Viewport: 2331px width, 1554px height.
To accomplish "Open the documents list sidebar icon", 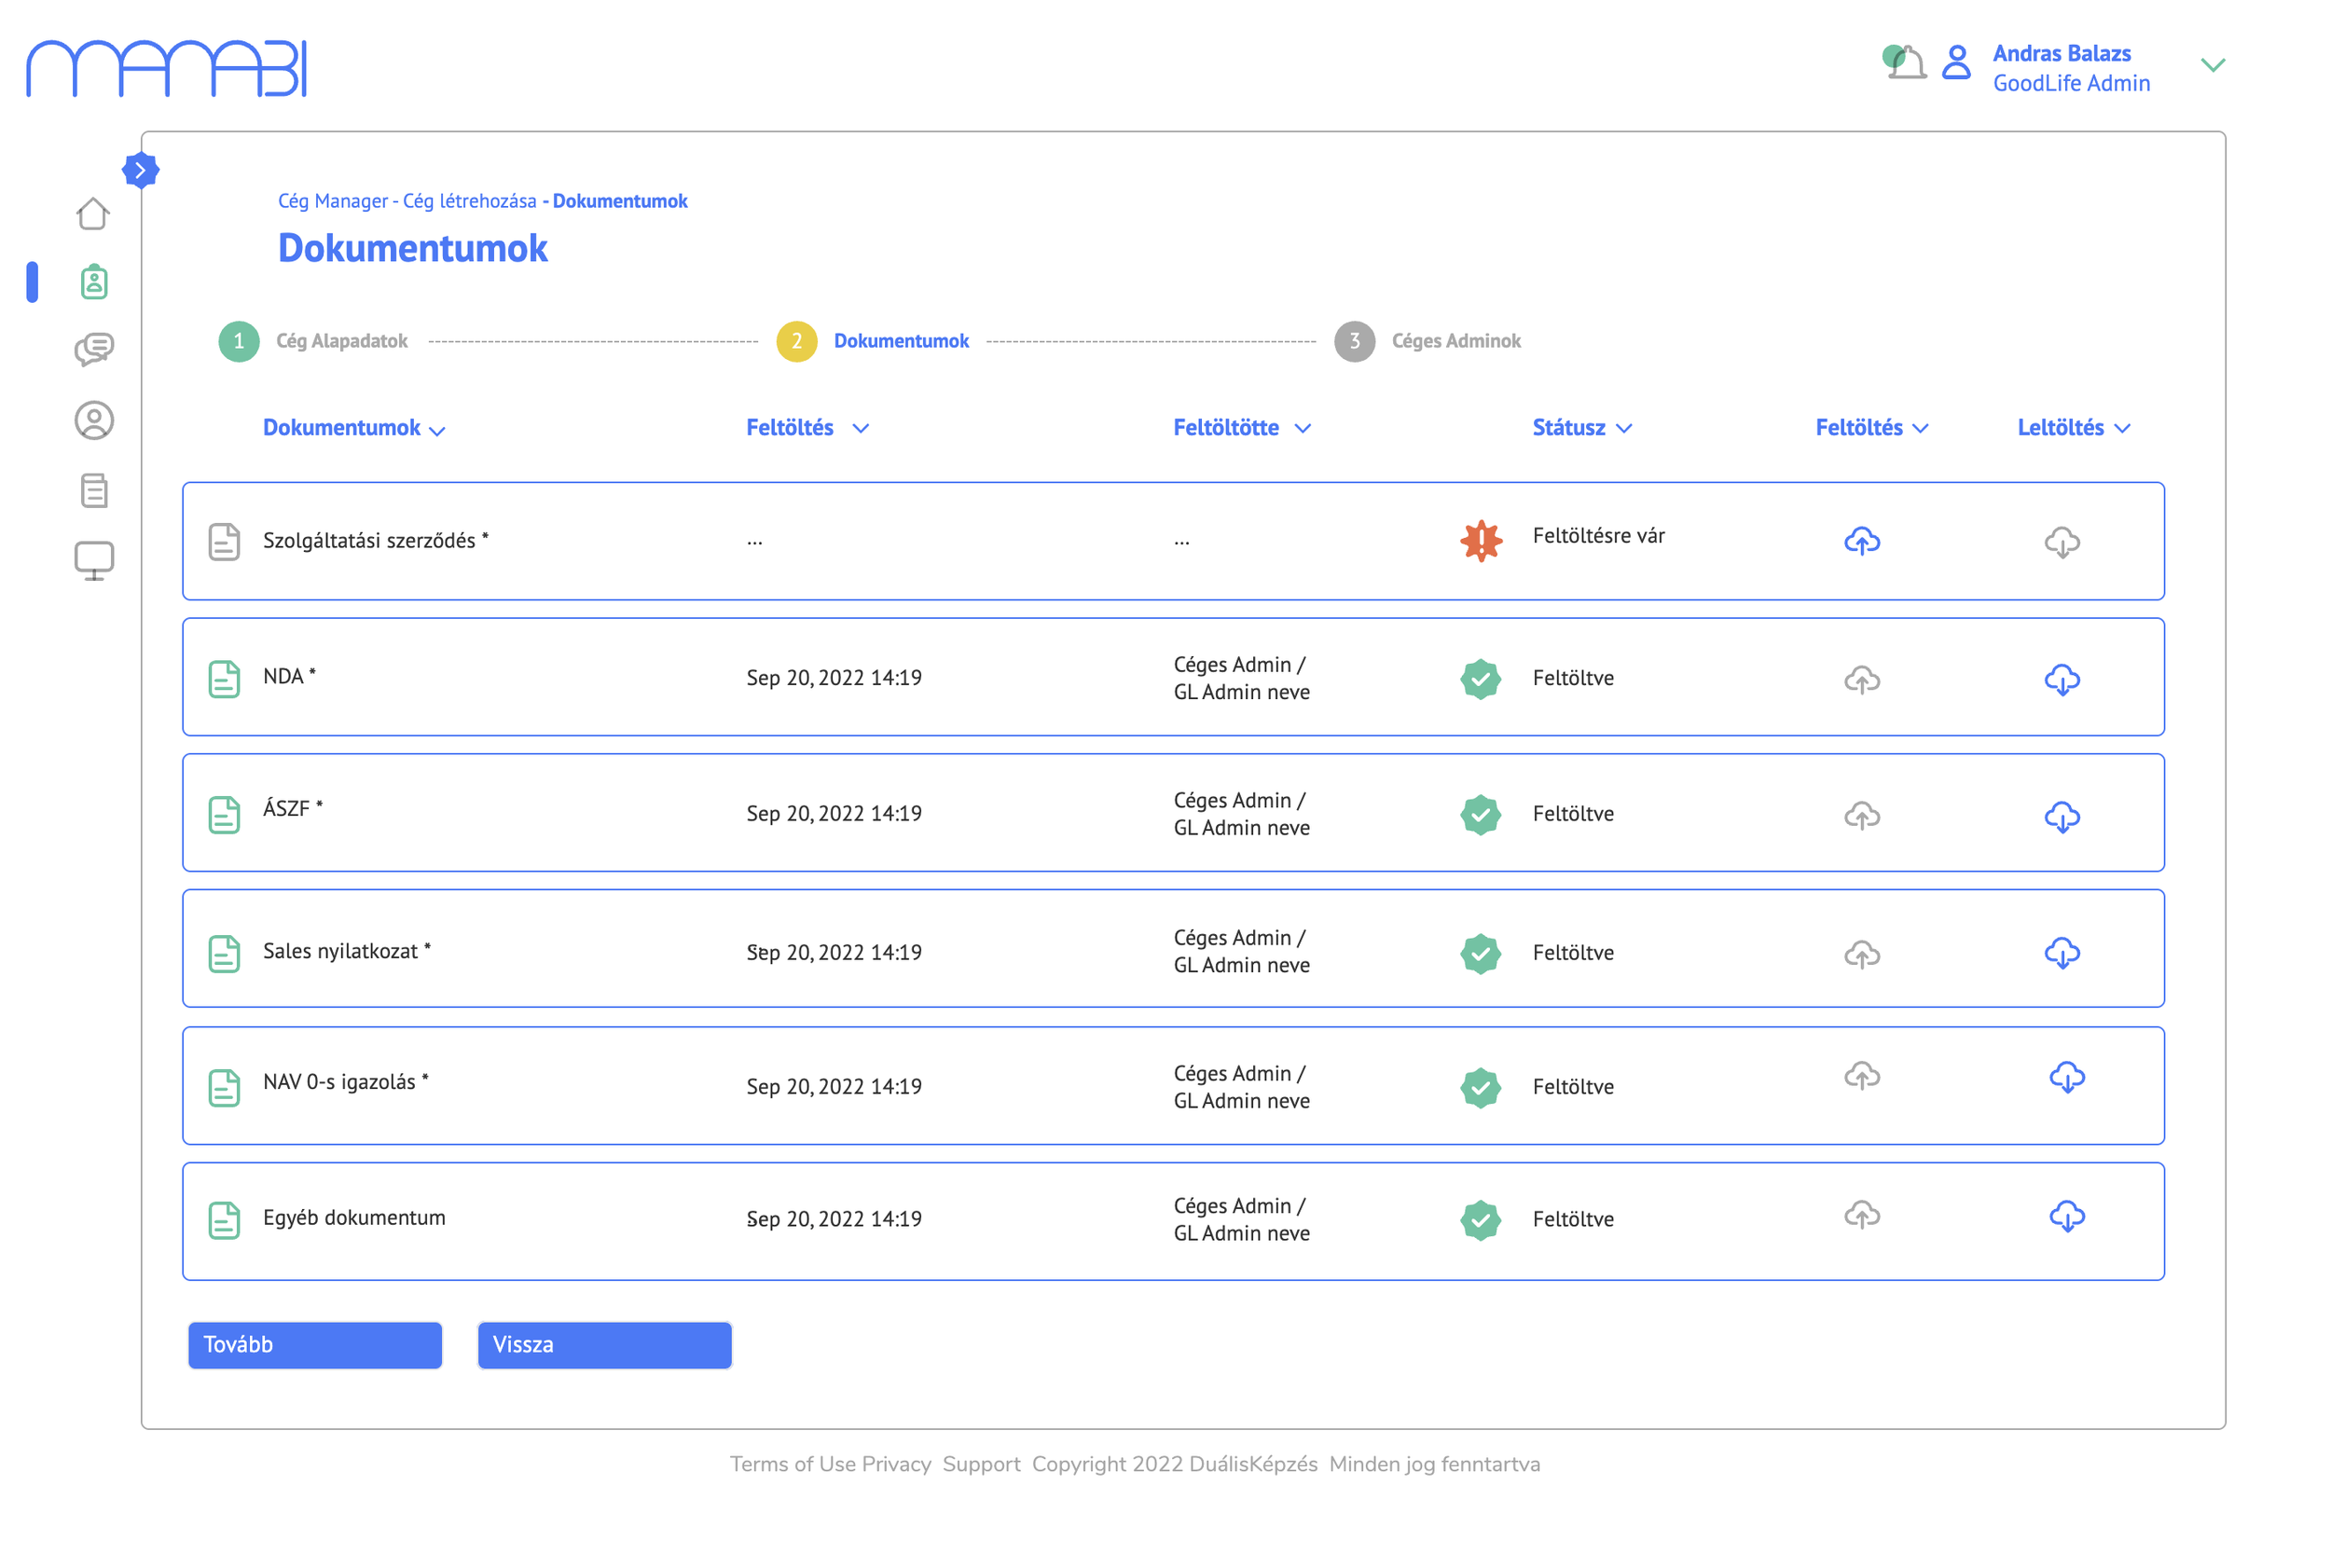I will (x=94, y=490).
